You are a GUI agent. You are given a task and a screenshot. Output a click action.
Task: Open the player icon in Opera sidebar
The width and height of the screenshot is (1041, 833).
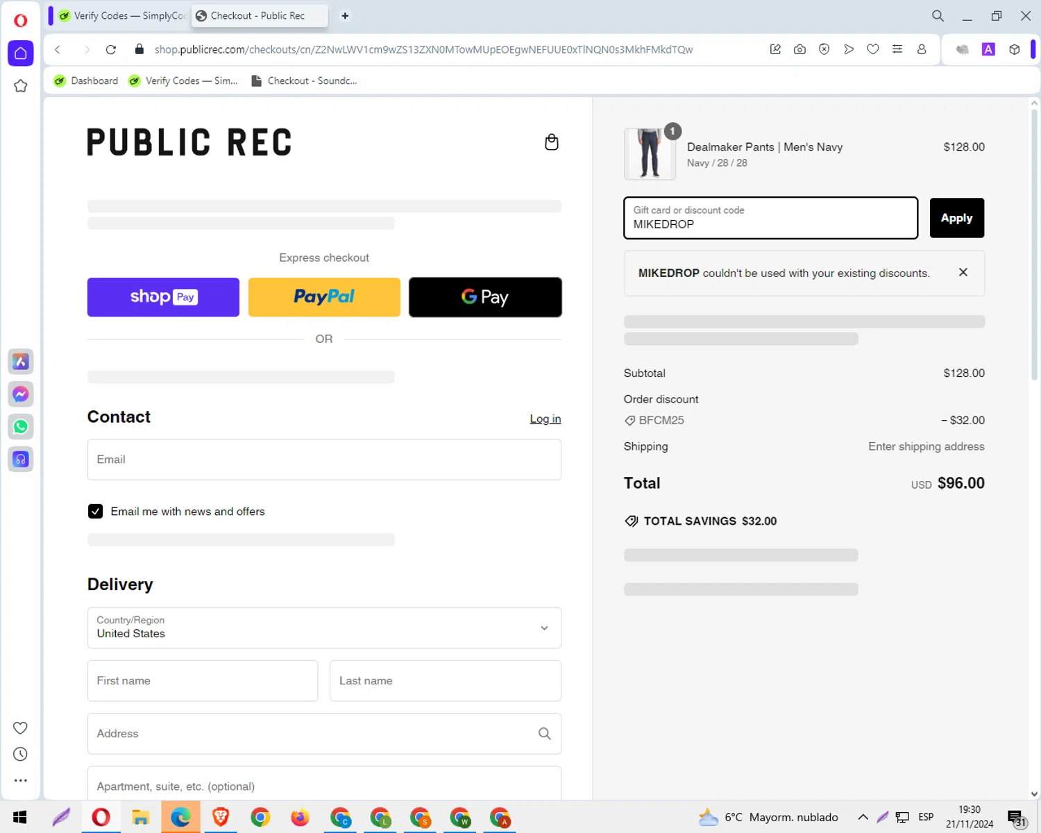(21, 459)
